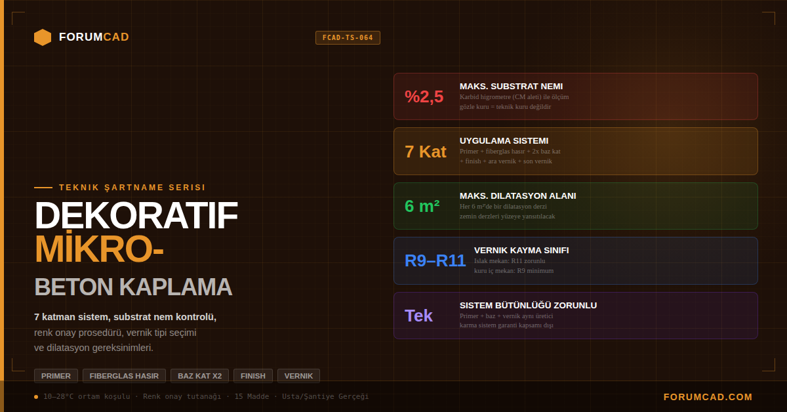Click the 'Islak mekan: R11 zorunlu' line
The height and width of the screenshot is (412, 787).
[510, 260]
